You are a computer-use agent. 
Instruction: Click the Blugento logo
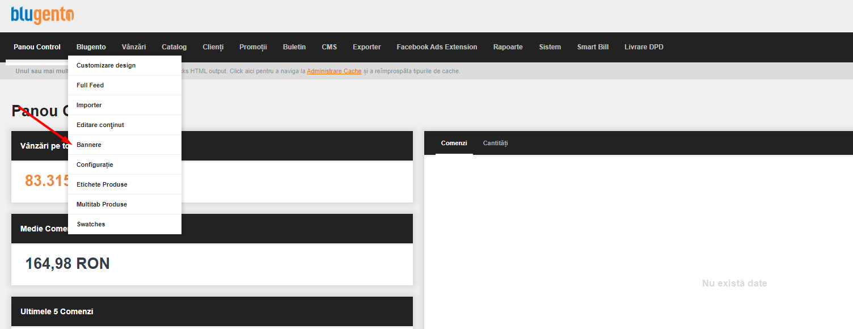pyautogui.click(x=42, y=15)
